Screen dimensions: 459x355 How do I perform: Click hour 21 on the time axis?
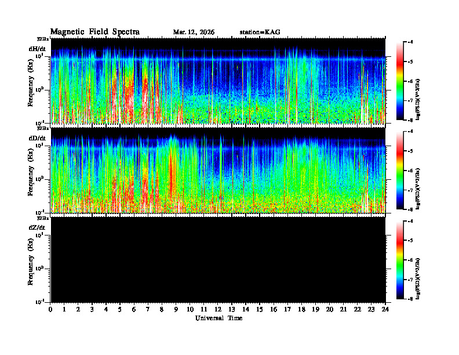coord(343,309)
